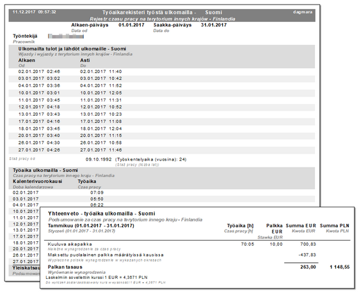Select the working time value 07:09
359x293 pixels.
(97, 193)
